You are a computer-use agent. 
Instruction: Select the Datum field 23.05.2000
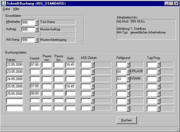pos(14,72)
